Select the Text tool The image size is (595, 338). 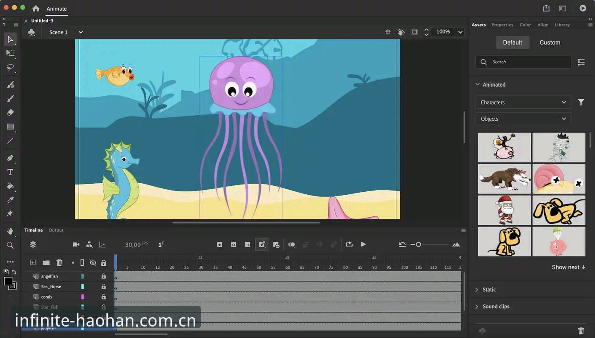pos(11,172)
